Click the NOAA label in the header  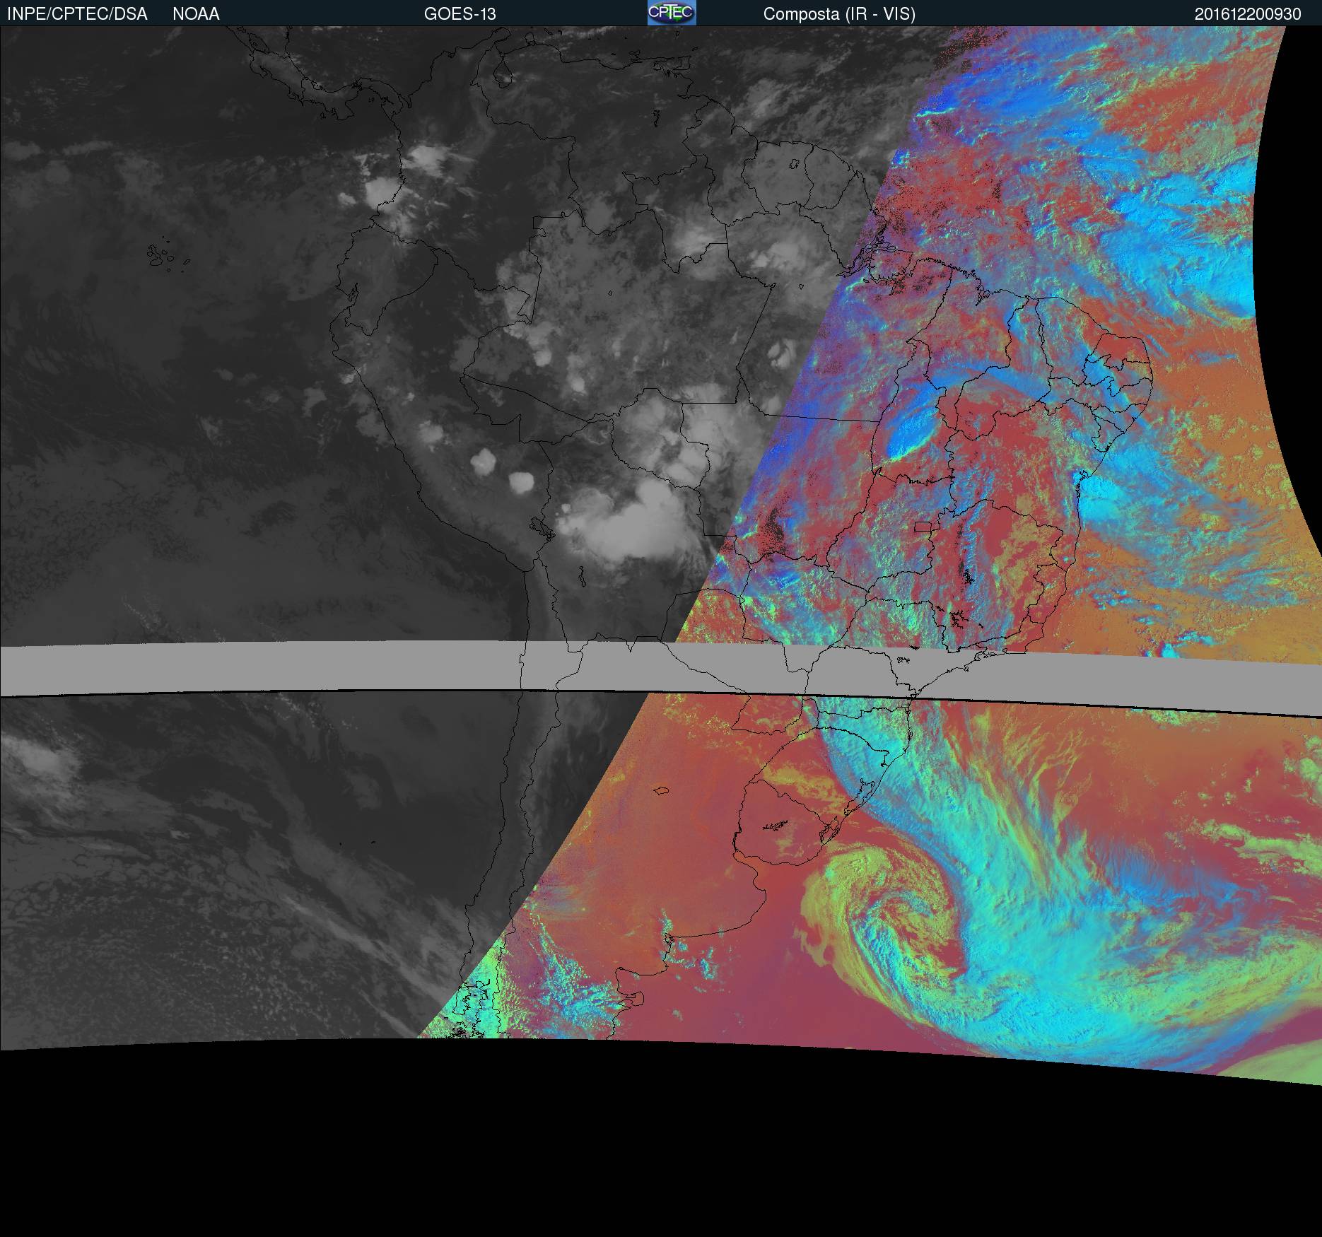(x=196, y=14)
